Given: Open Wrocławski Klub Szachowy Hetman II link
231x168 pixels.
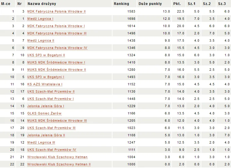Looking at the screenshot, I should click(x=59, y=165).
